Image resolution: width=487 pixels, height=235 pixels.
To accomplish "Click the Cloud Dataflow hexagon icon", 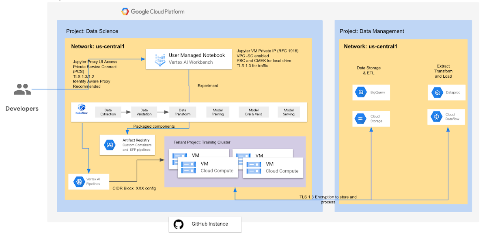I will click(x=437, y=117).
